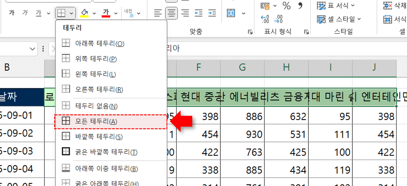Select 테두리 없음 (No Border)
Screen dimensions: 407x186
click(111, 106)
